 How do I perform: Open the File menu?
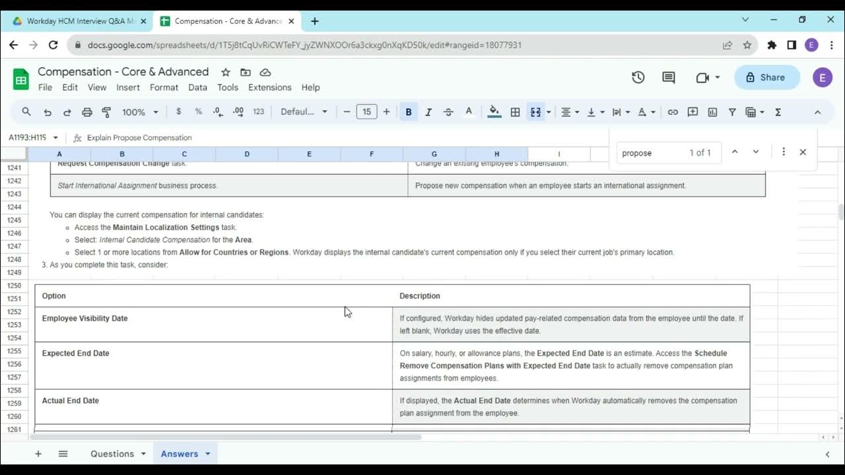click(x=45, y=87)
